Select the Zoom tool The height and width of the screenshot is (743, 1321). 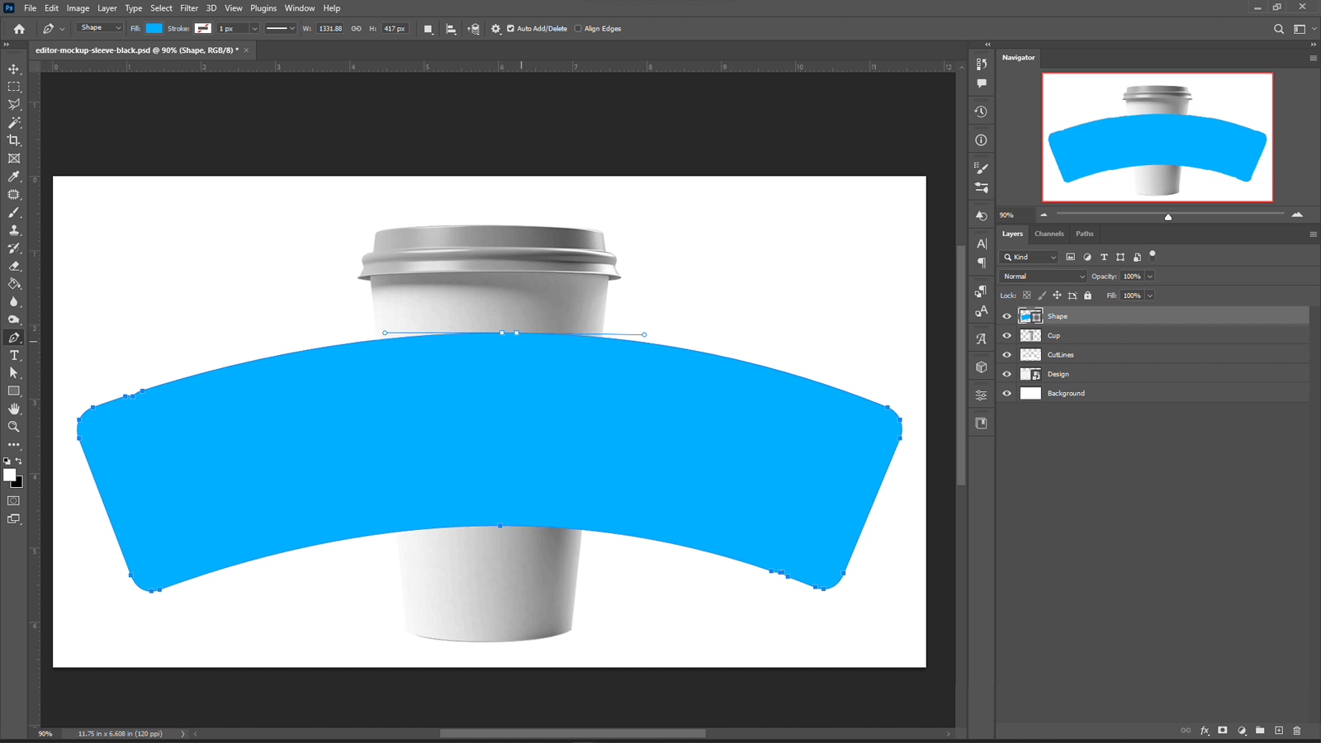13,427
